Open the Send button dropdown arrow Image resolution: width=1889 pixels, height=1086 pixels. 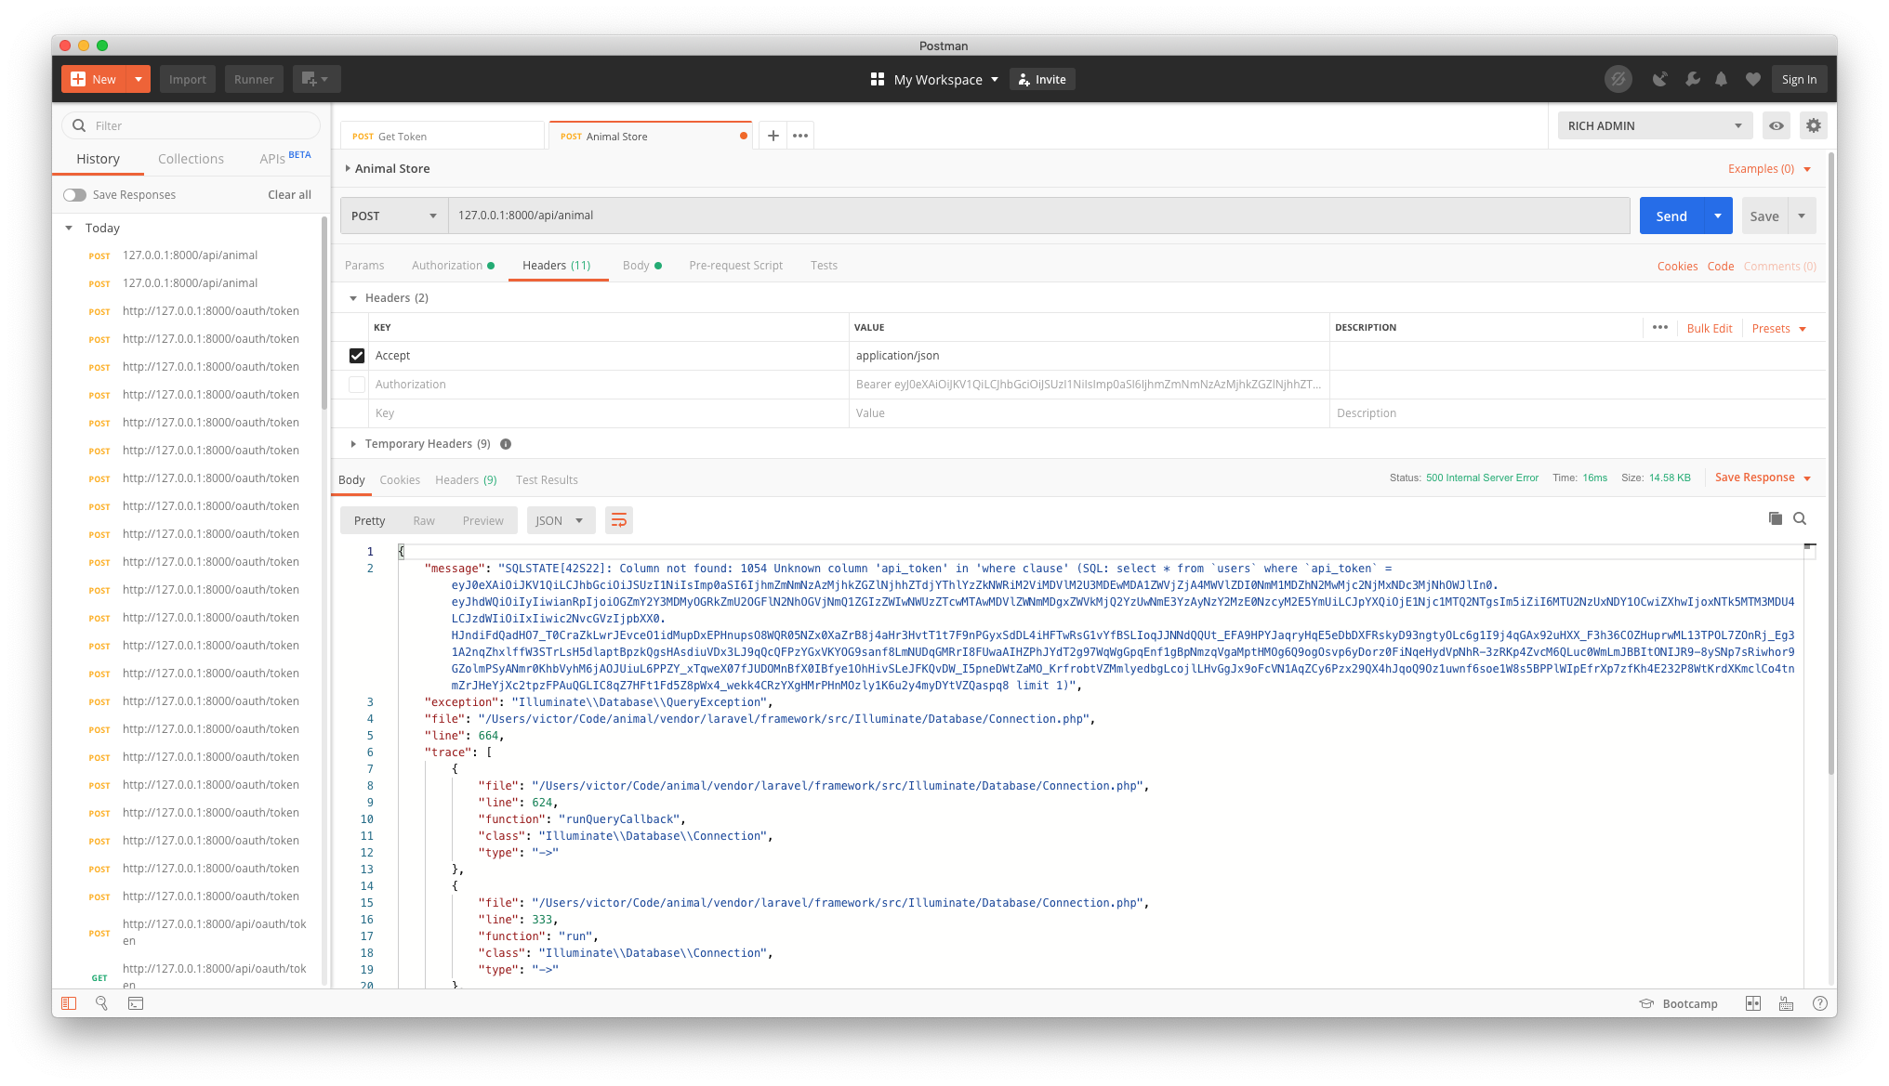1718,216
